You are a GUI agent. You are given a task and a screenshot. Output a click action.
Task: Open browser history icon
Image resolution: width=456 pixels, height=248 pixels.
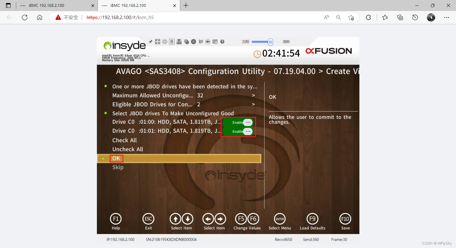coord(415,17)
